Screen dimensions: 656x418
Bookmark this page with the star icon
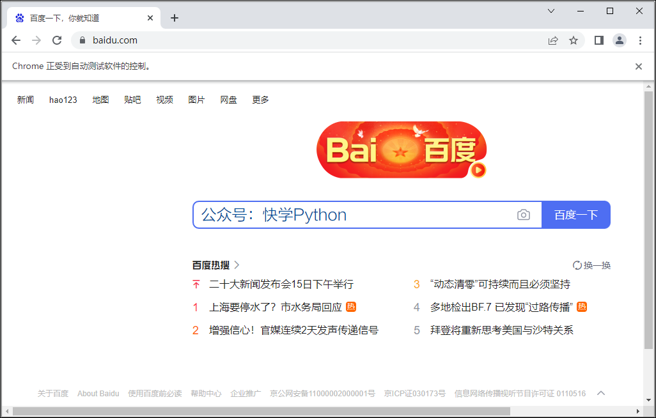[574, 40]
